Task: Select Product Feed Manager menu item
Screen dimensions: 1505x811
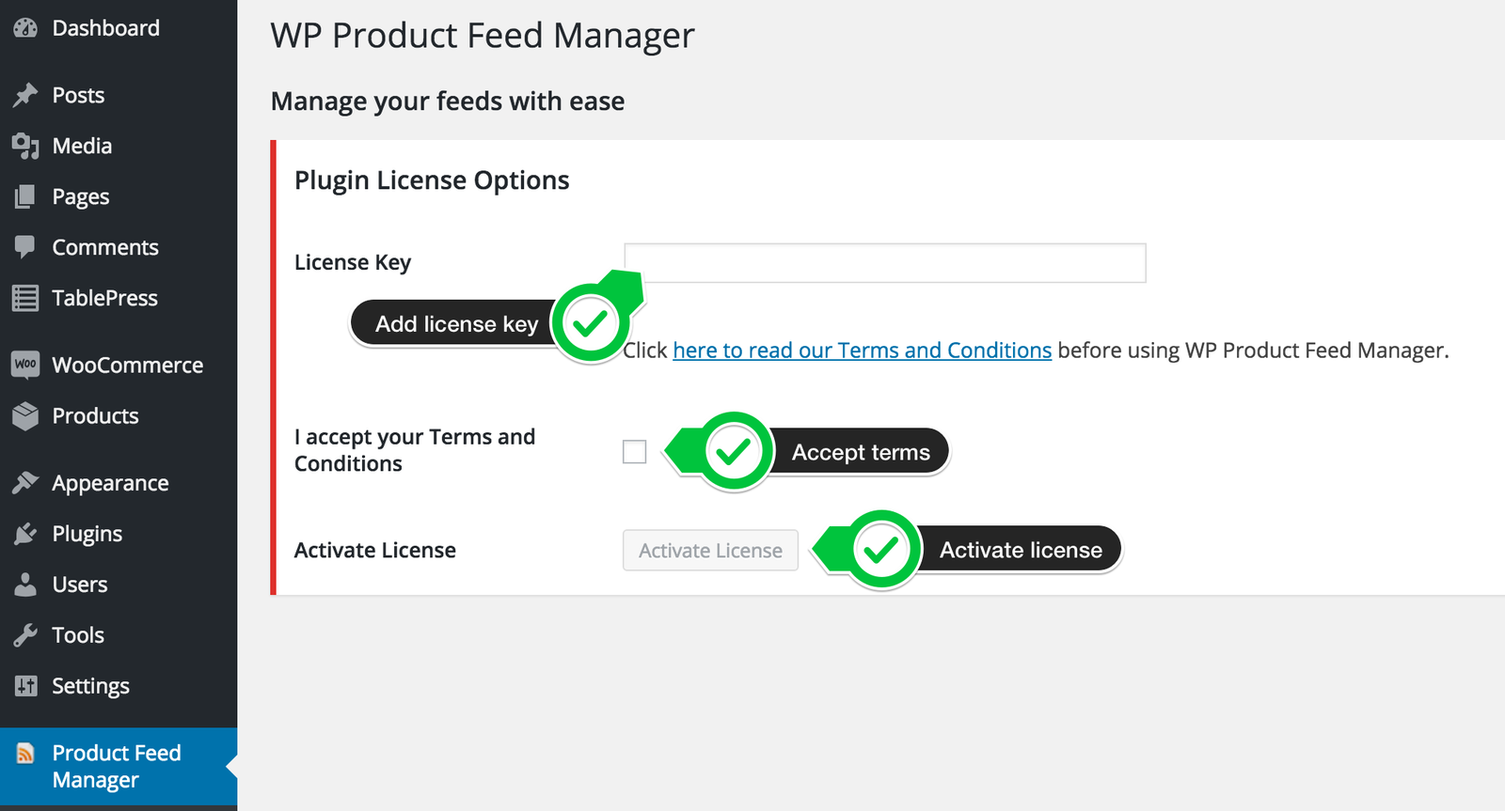Action: point(119,766)
